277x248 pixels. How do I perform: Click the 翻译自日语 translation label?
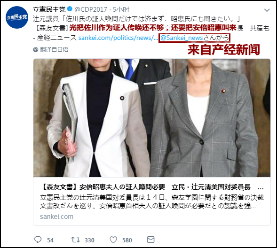54,50
